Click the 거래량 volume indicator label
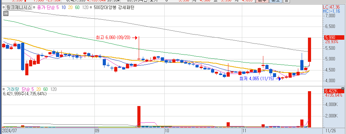This screenshot has height=134, width=346. click(x=13, y=89)
